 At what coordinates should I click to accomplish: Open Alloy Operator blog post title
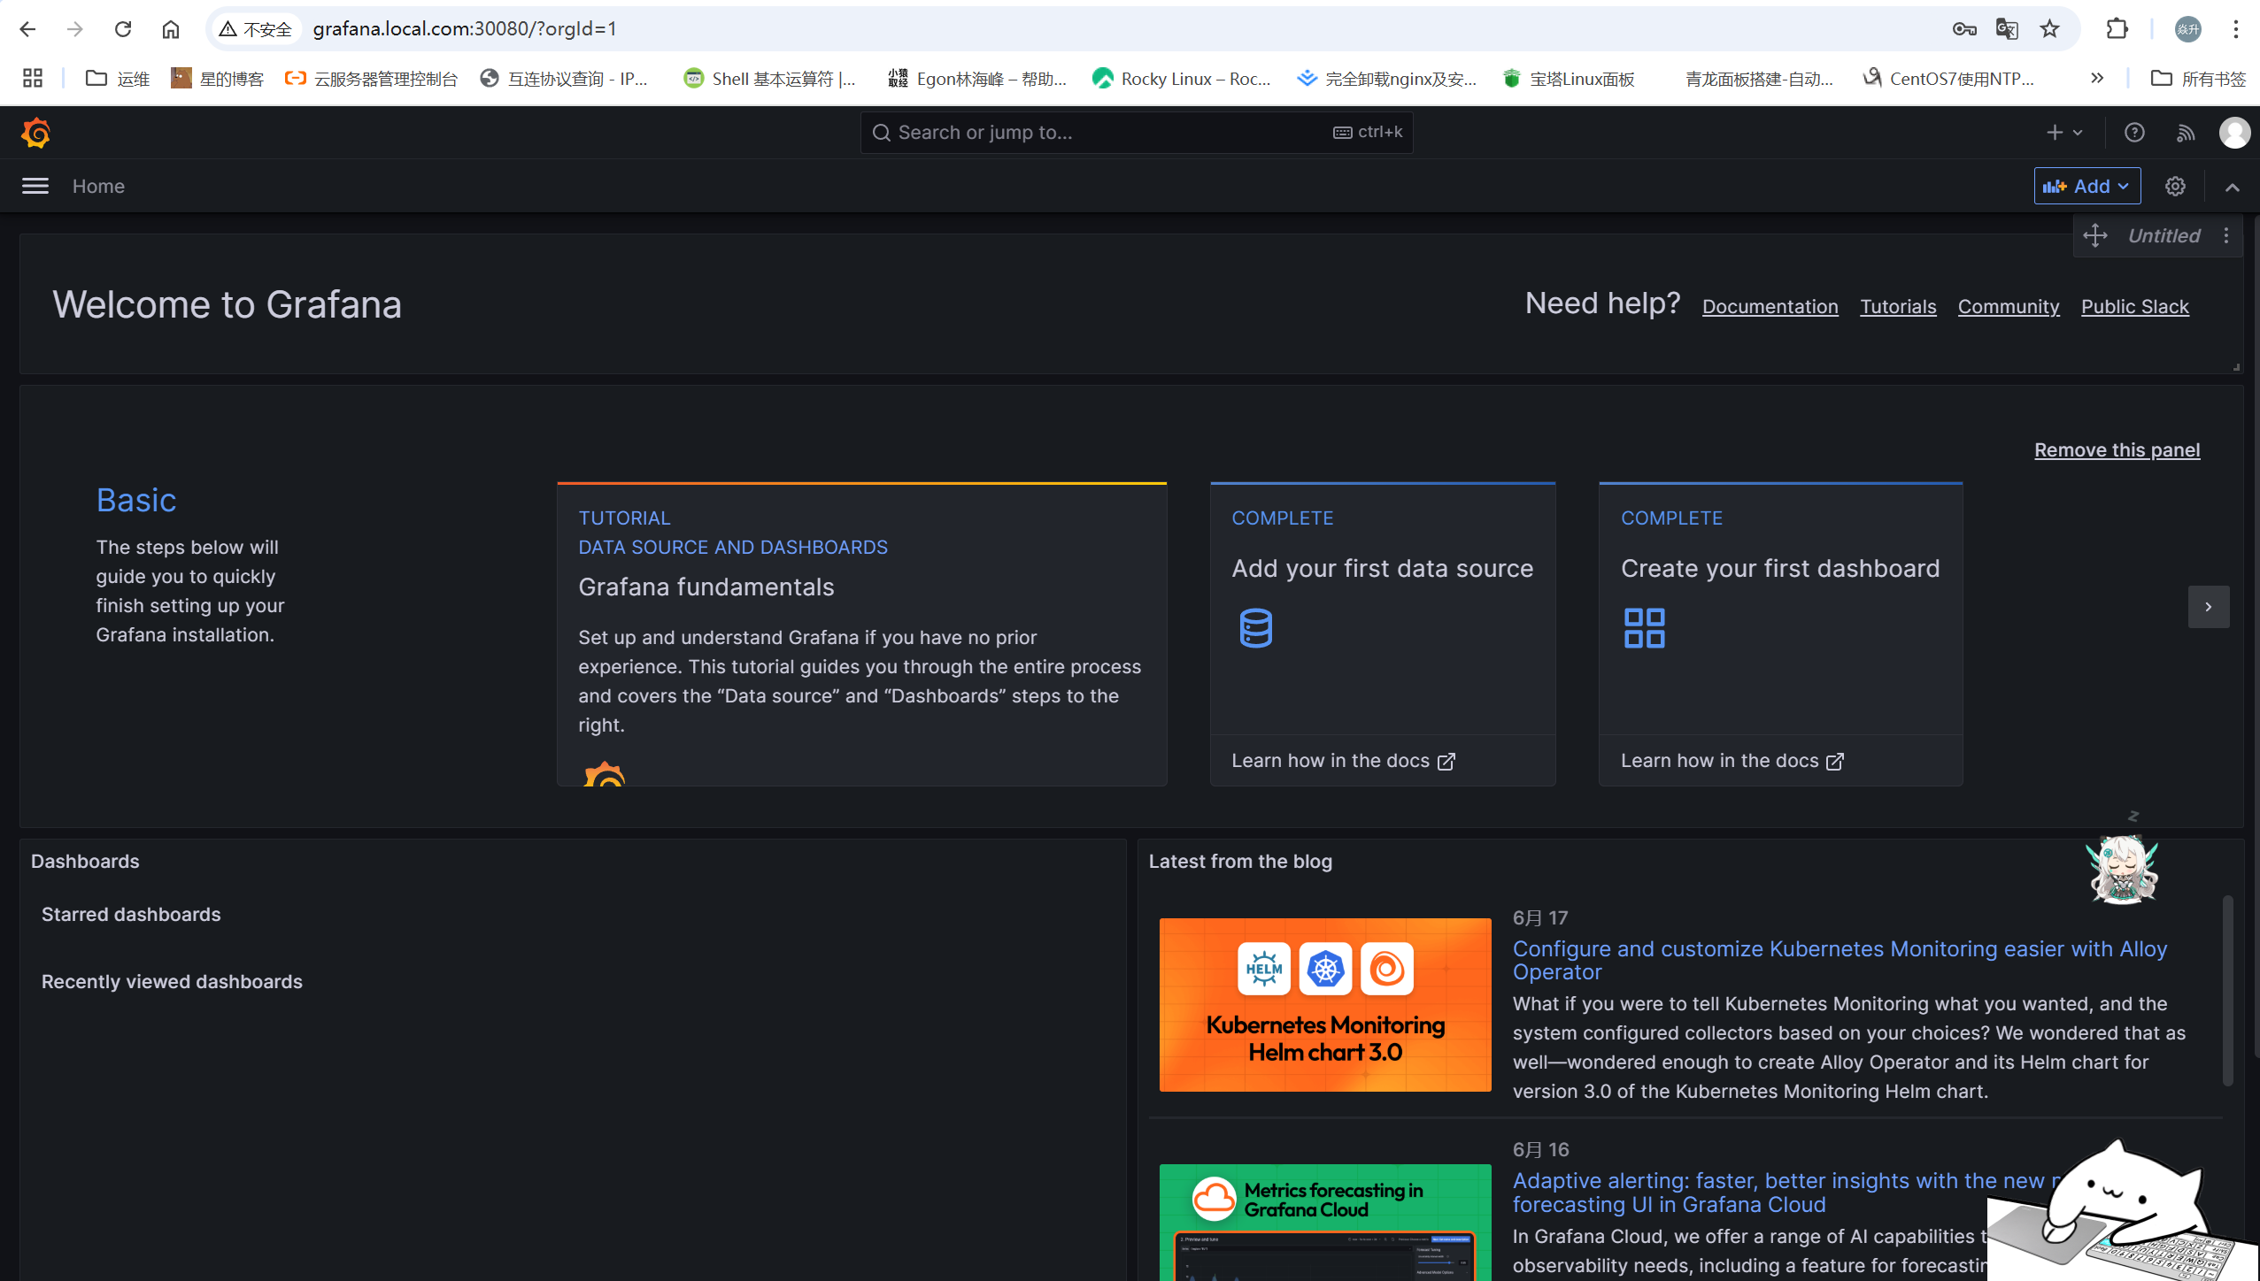(1840, 960)
